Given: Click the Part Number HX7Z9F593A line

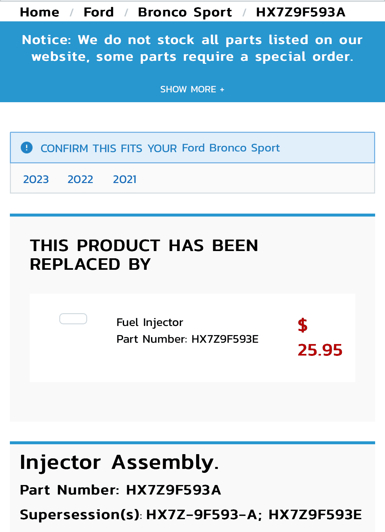Looking at the screenshot, I should [x=120, y=490].
